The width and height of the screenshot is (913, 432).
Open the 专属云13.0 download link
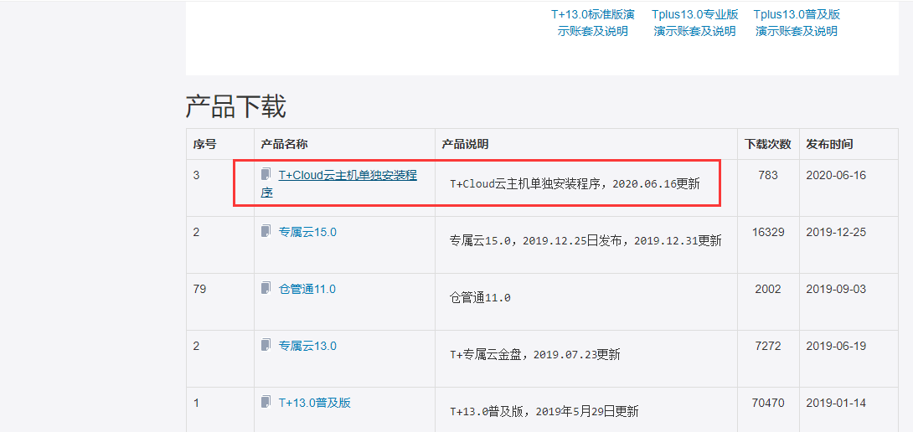pyautogui.click(x=307, y=347)
